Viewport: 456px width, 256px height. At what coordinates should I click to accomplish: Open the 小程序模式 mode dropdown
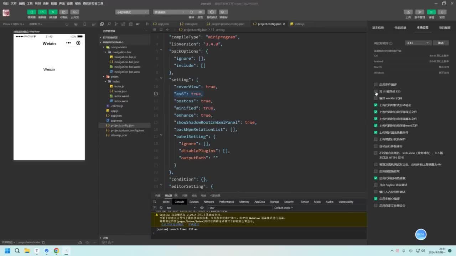[132, 12]
